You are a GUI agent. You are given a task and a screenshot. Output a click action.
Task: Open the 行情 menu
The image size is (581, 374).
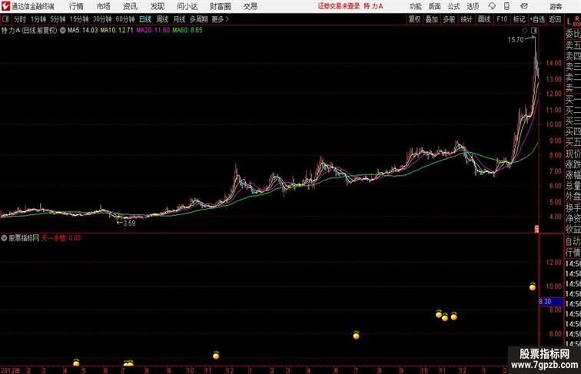[76, 6]
